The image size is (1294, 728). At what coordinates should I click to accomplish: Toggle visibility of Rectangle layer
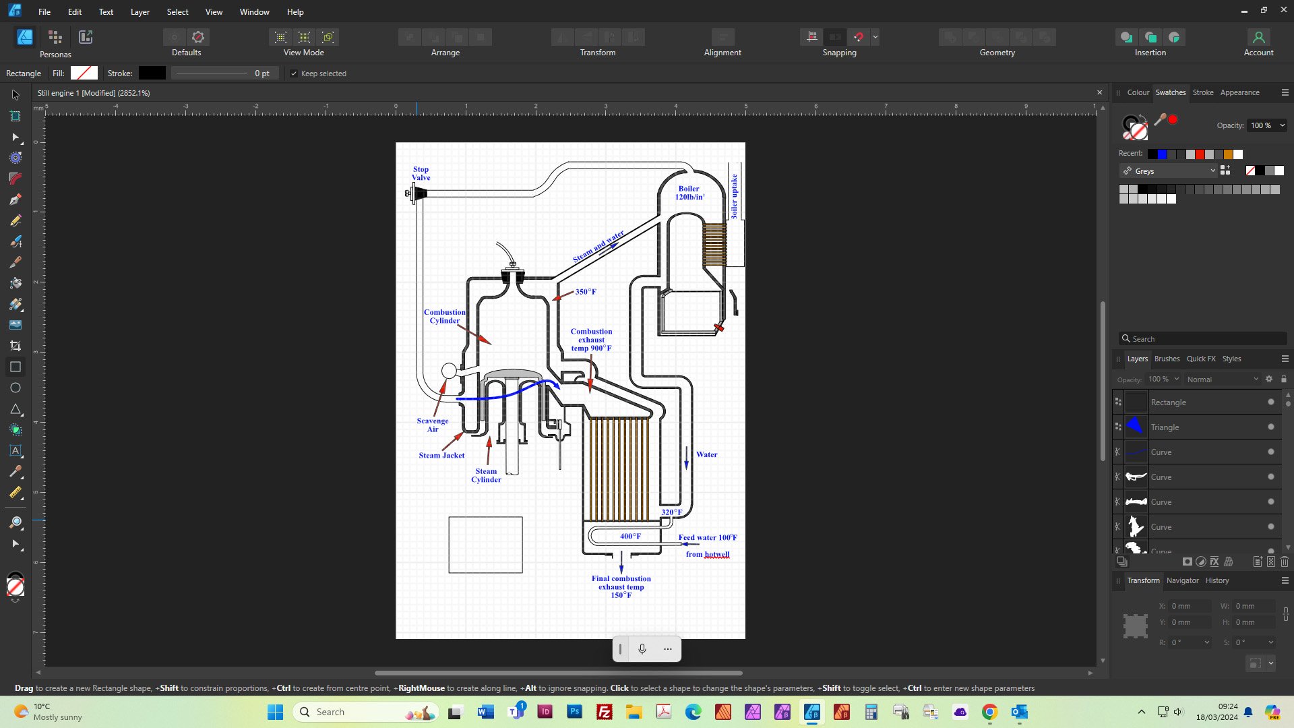tap(1271, 402)
